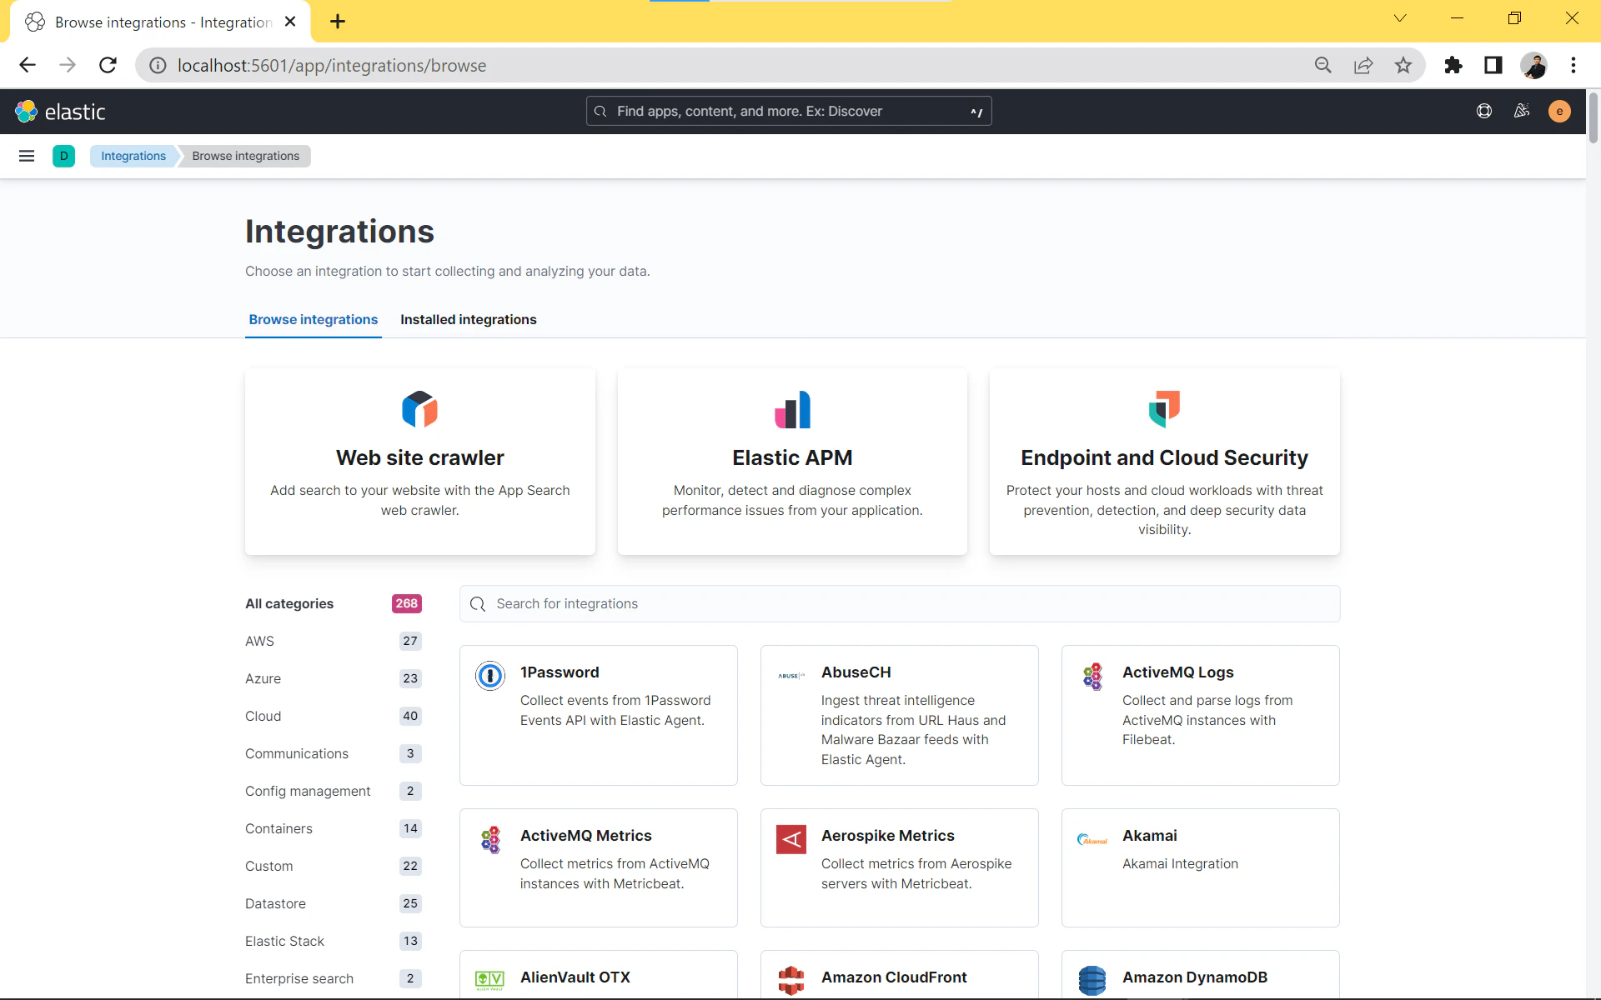Open the hamburger navigation menu
The image size is (1601, 1000).
27,156
